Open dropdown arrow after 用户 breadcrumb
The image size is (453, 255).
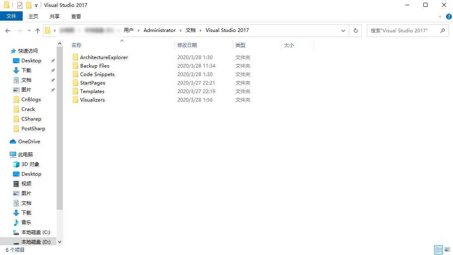point(139,30)
